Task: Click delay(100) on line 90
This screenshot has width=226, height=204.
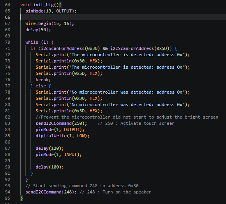Action: 49,167
